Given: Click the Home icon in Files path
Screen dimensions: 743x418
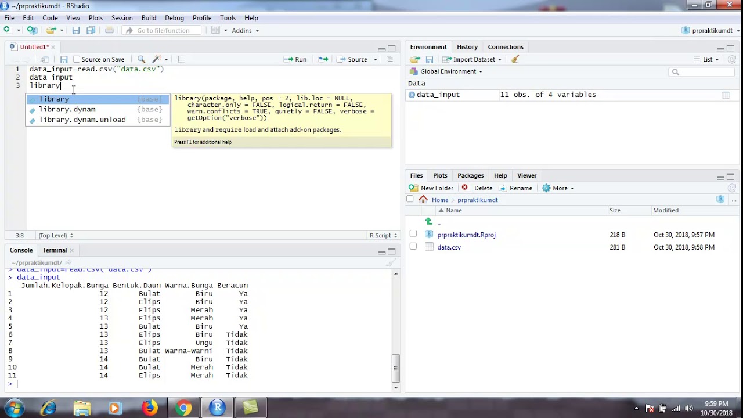Looking at the screenshot, I should tap(423, 200).
